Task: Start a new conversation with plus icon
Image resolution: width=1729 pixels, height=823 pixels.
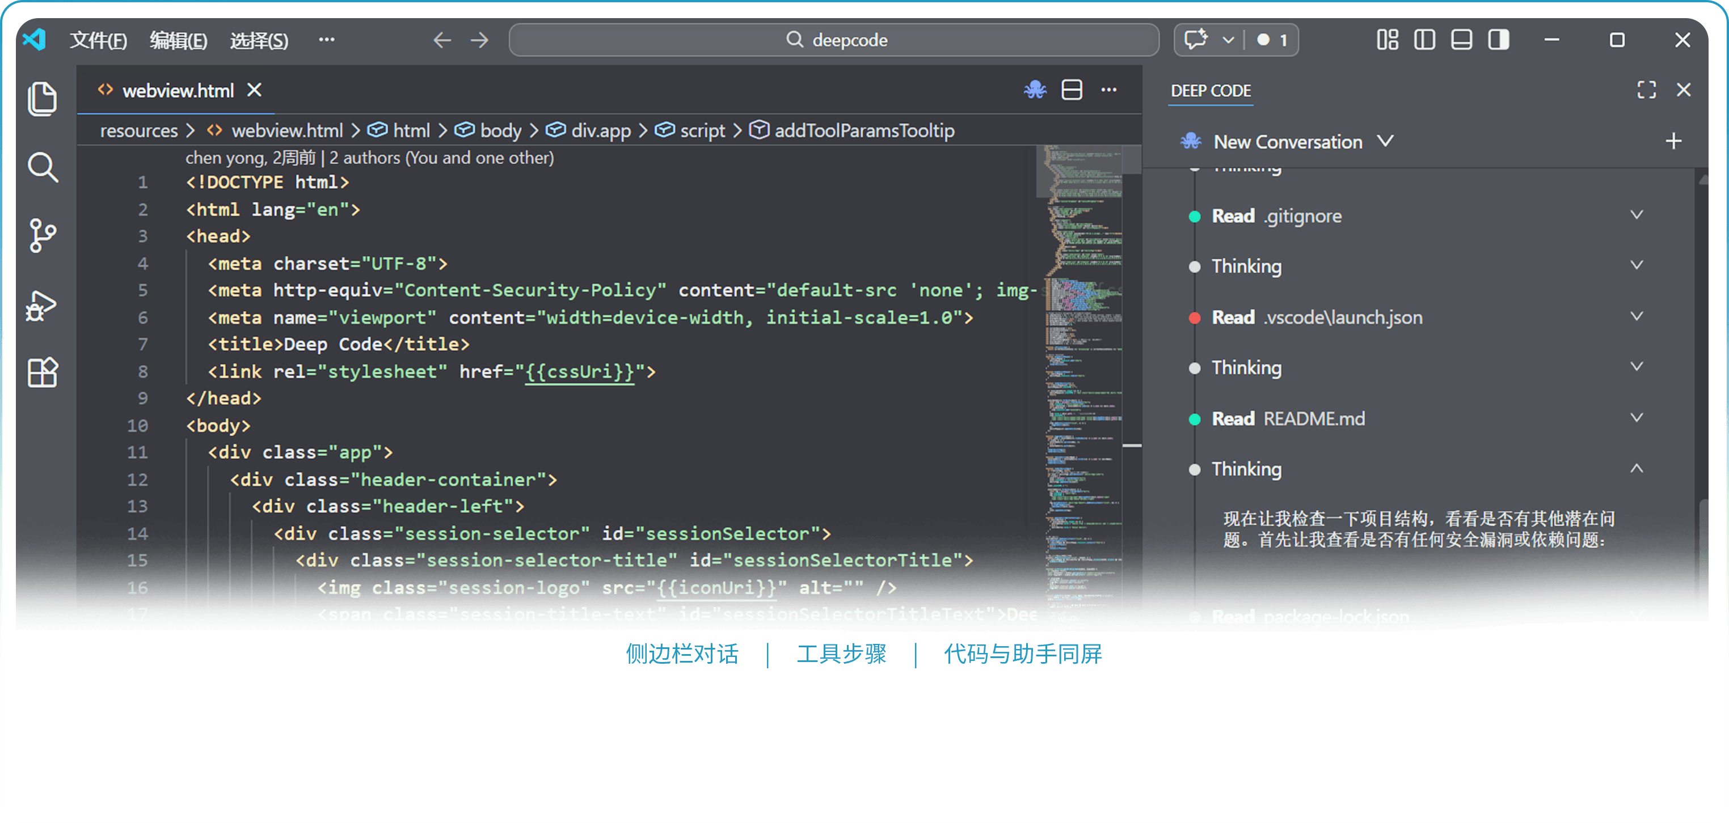Action: coord(1673,142)
